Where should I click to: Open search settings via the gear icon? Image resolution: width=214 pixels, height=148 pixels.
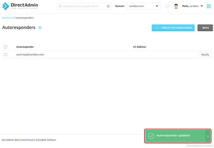tap(108, 6)
